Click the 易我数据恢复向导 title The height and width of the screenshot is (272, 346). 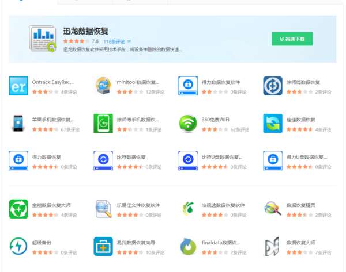[136, 243]
